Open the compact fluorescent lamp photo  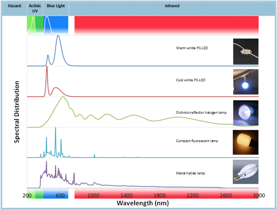point(246,142)
